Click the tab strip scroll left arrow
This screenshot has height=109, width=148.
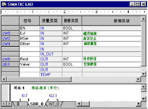[x=4, y=104]
